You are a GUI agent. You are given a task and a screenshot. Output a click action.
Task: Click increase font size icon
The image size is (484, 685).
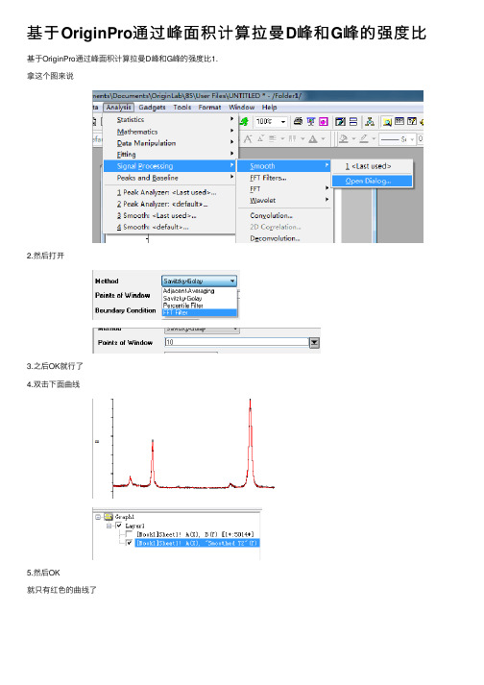coord(248,139)
